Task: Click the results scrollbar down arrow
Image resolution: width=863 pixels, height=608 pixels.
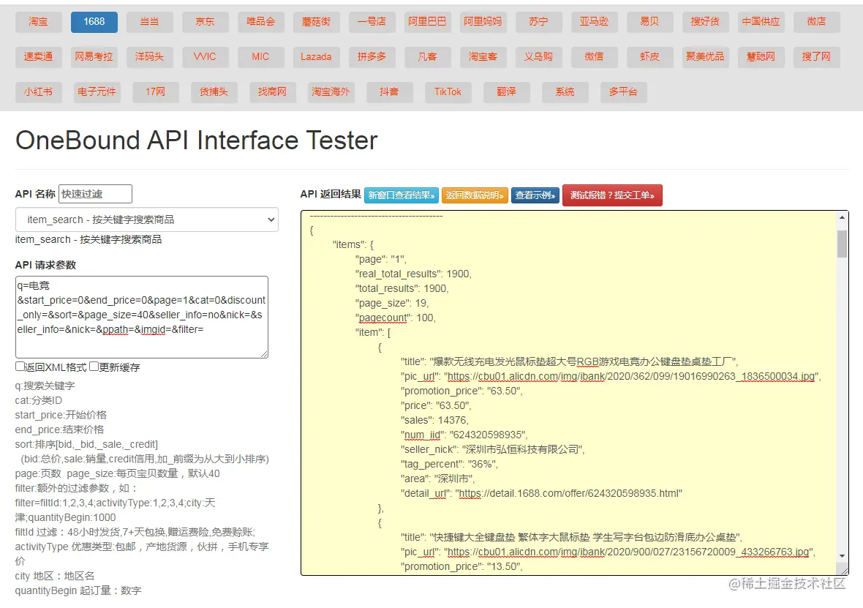Action: tap(842, 556)
